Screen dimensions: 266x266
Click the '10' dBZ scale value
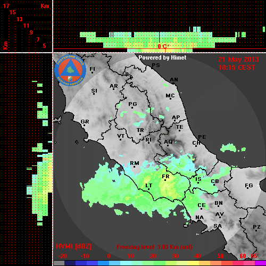(x=131, y=256)
